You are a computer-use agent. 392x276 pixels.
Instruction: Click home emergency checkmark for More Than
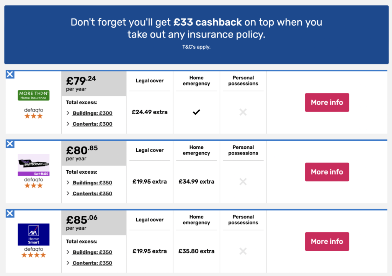(x=196, y=112)
